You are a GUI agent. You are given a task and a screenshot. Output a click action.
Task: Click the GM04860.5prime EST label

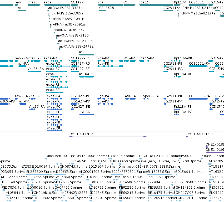(68, 177)
